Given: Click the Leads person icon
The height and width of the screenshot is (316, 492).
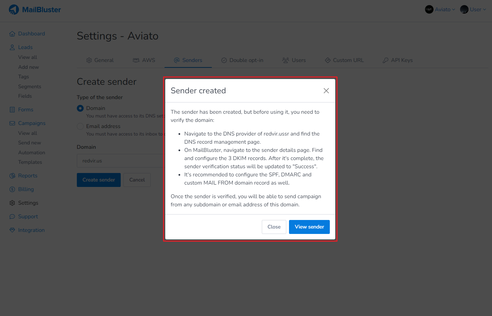Looking at the screenshot, I should tap(12, 47).
